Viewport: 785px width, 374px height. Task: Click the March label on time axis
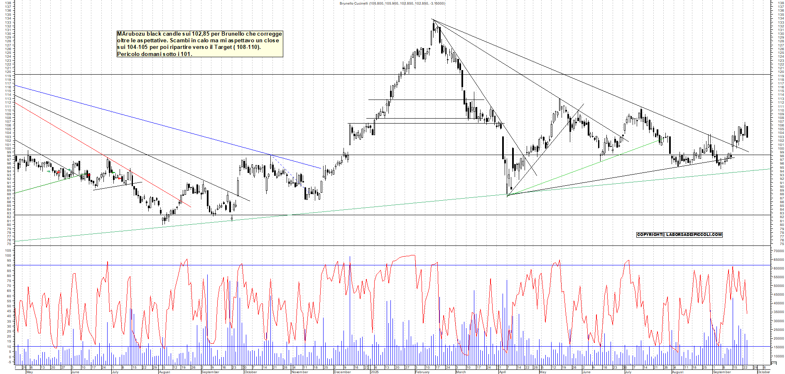(x=461, y=372)
